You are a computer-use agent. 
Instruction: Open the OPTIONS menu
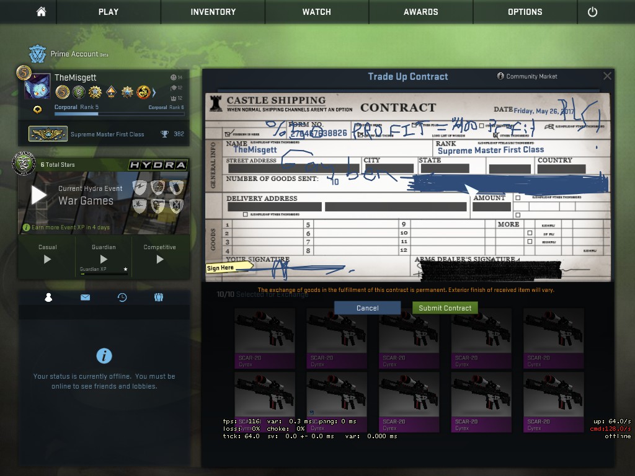point(525,12)
